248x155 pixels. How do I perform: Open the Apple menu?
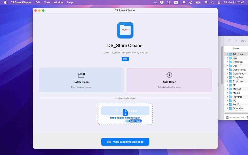[5, 2]
